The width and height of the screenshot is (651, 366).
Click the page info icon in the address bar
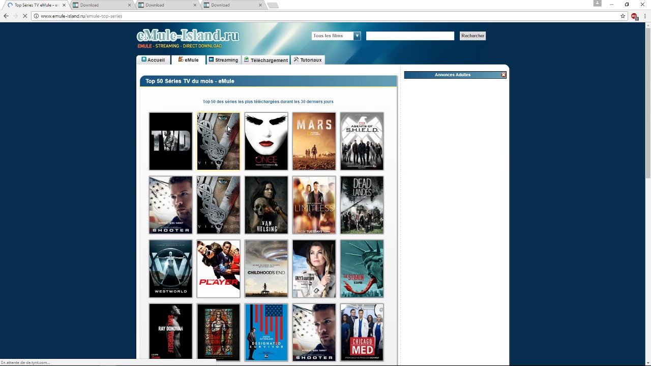36,16
